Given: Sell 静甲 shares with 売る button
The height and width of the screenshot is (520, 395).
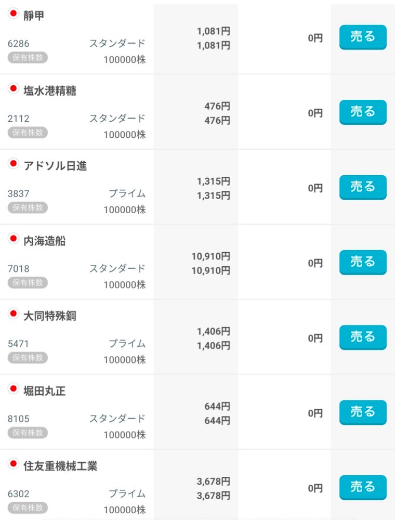Looking at the screenshot, I should [x=363, y=37].
